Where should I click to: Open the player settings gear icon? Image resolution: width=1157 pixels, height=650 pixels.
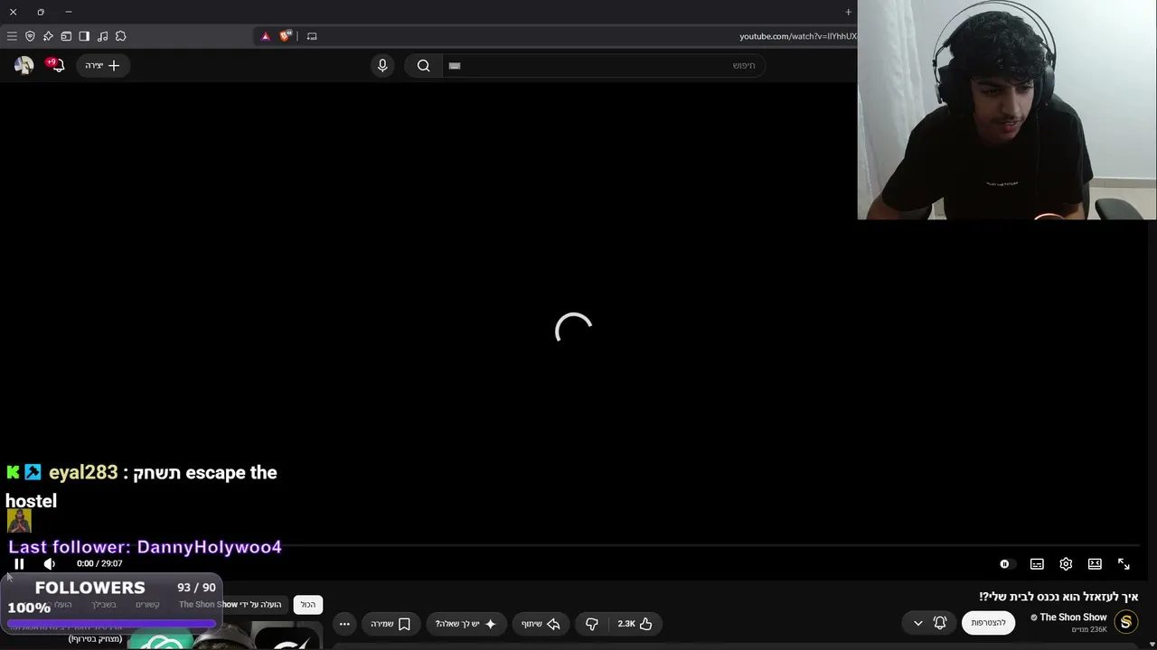(1066, 563)
